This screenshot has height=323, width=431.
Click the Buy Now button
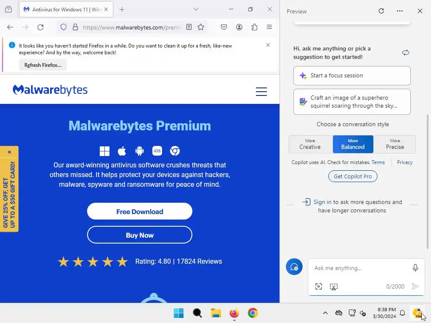click(x=140, y=235)
